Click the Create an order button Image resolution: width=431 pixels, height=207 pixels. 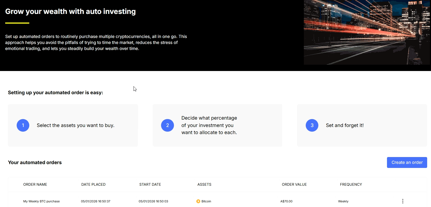coord(407,162)
